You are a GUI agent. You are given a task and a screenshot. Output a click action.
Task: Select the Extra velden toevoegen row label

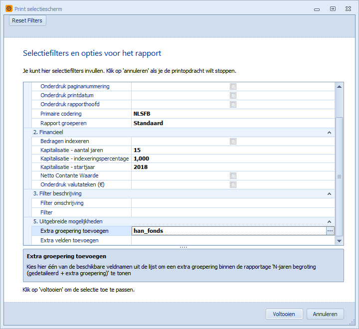69,240
